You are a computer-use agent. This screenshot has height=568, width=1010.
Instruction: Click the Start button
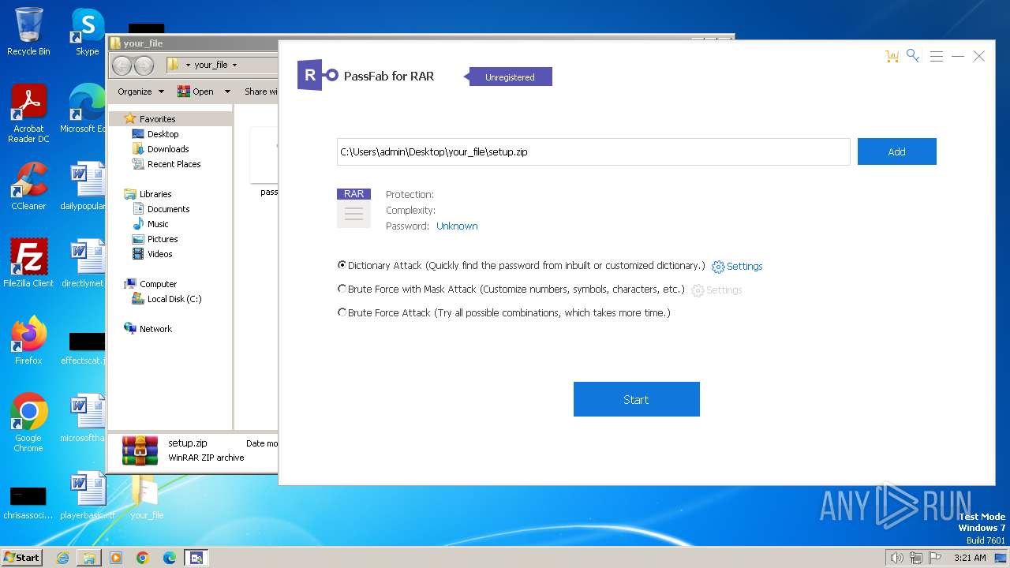[636, 399]
